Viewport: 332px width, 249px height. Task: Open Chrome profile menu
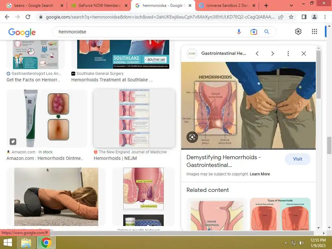pos(314,17)
